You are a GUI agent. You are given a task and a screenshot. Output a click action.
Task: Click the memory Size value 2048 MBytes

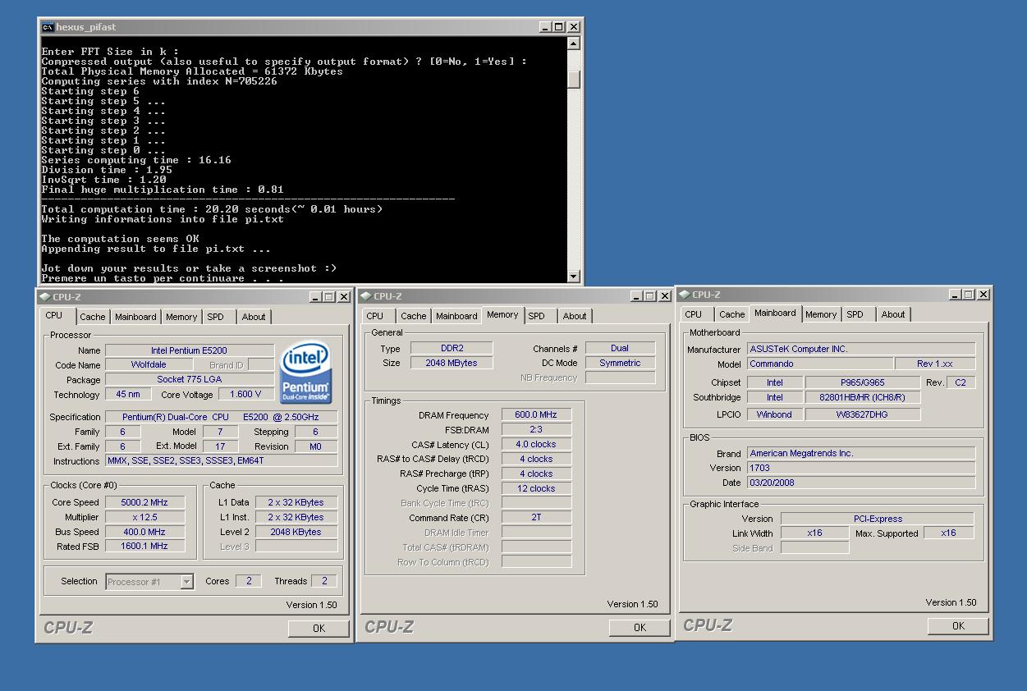pyautogui.click(x=452, y=363)
